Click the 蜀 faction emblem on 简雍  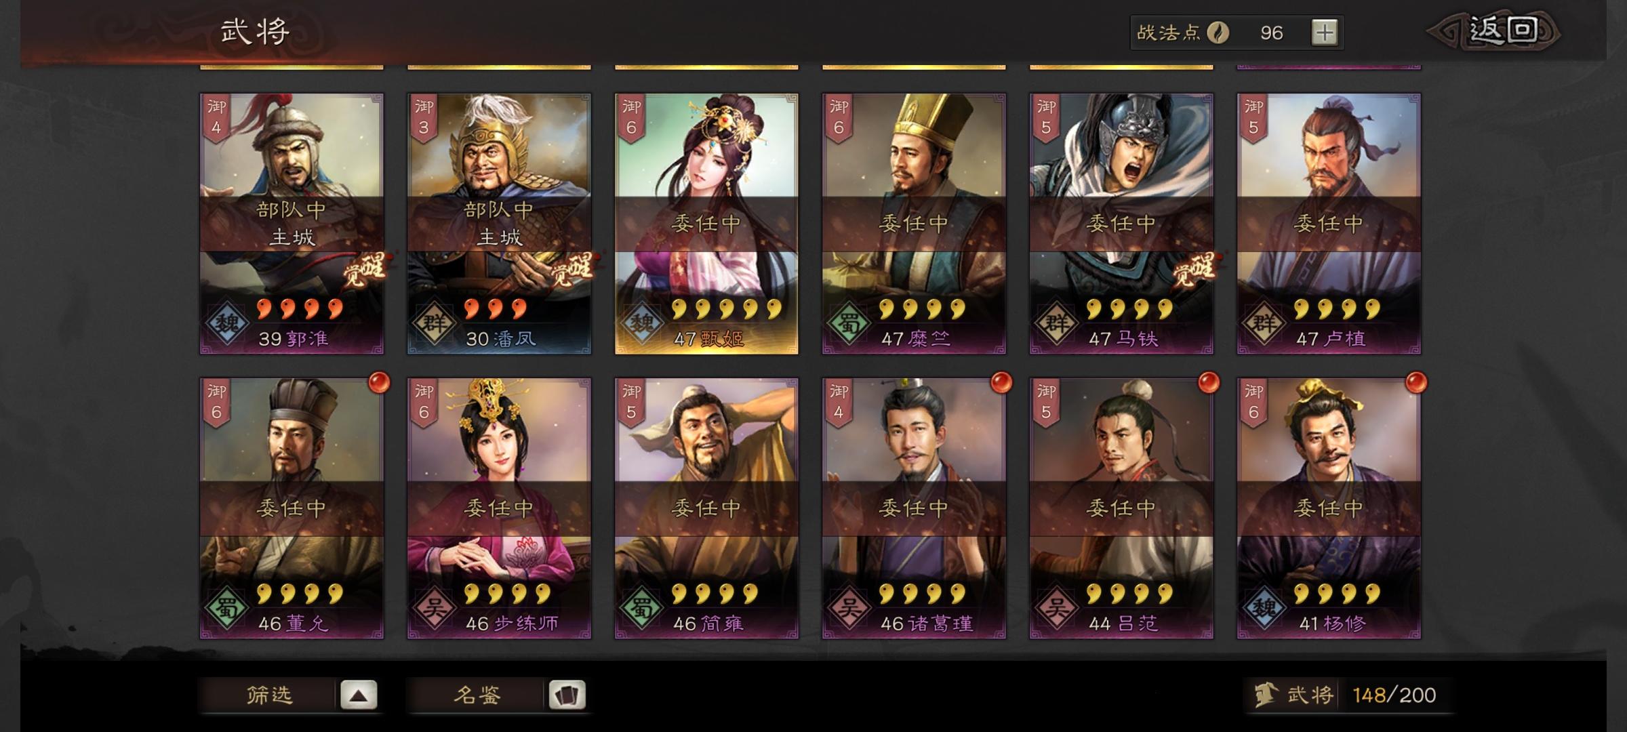point(641,609)
